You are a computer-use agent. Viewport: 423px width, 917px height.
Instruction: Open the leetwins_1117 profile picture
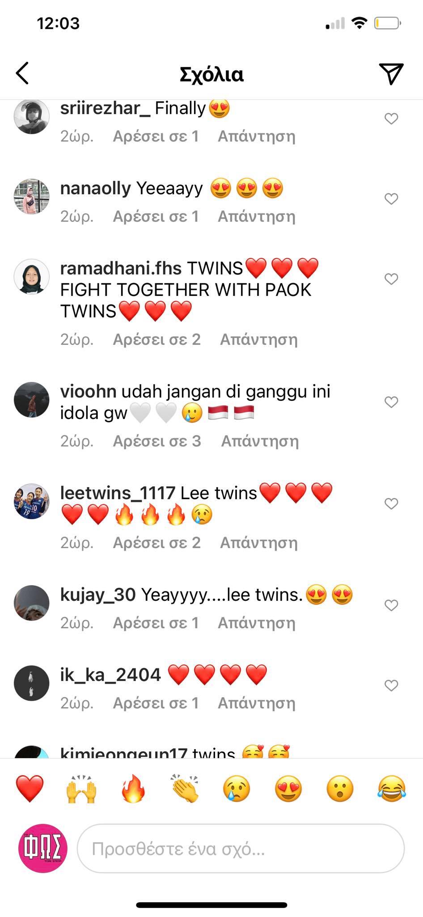click(x=31, y=501)
